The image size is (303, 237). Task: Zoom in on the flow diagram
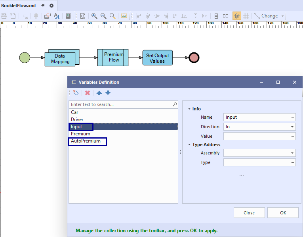(94, 16)
